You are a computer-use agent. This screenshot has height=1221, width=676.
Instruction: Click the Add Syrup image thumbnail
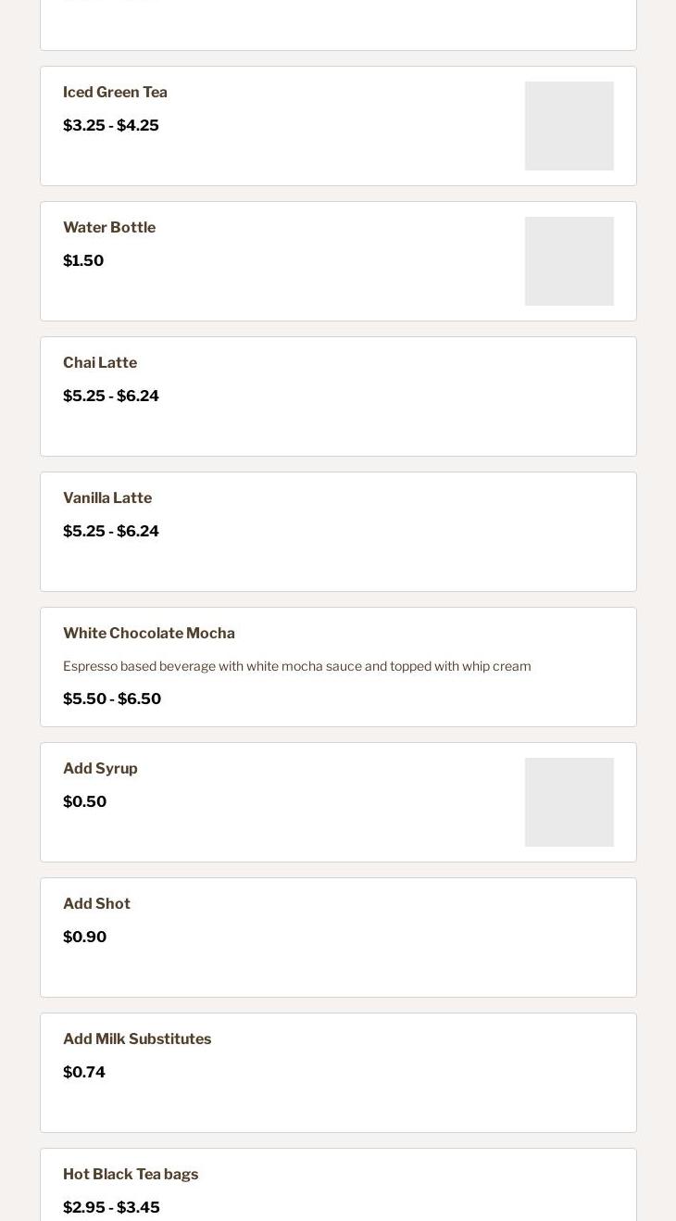(x=569, y=802)
